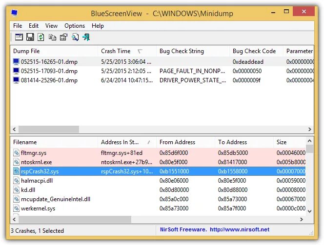324x245 pixels.
Task: Click the 0x00000050 bug check code
Action: 247,71
